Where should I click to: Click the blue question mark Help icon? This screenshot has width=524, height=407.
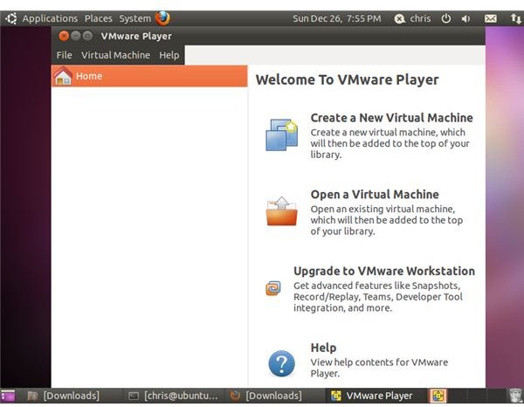click(x=282, y=363)
